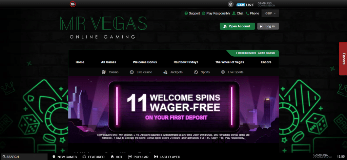Click the Support question mark icon
The height and width of the screenshot is (160, 347).
(x=186, y=13)
